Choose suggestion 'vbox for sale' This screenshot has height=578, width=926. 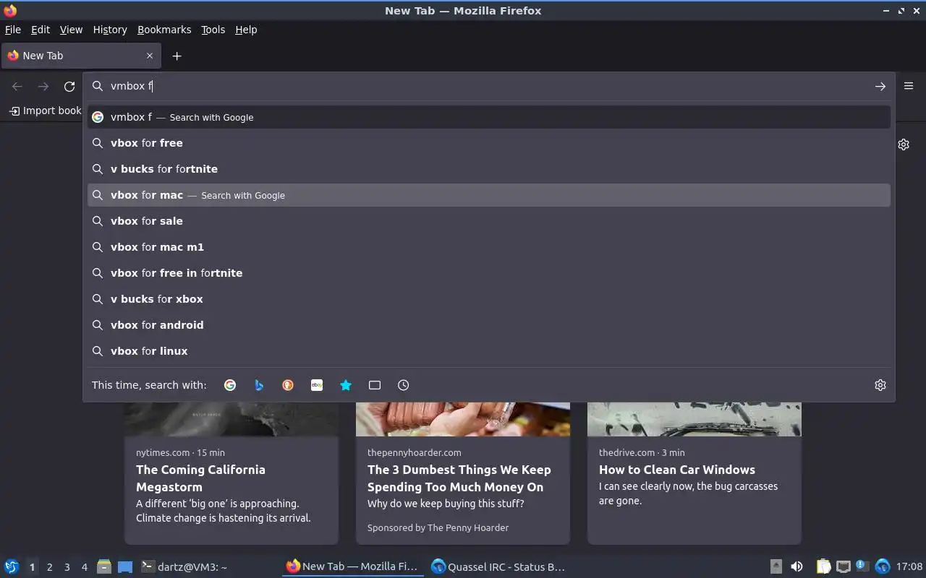point(489,221)
